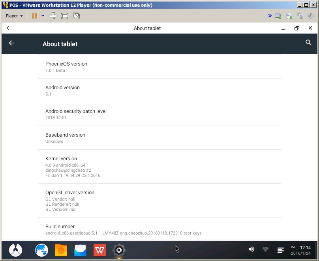Open the sound card device icon
The image size is (319, 261).
(311, 16)
